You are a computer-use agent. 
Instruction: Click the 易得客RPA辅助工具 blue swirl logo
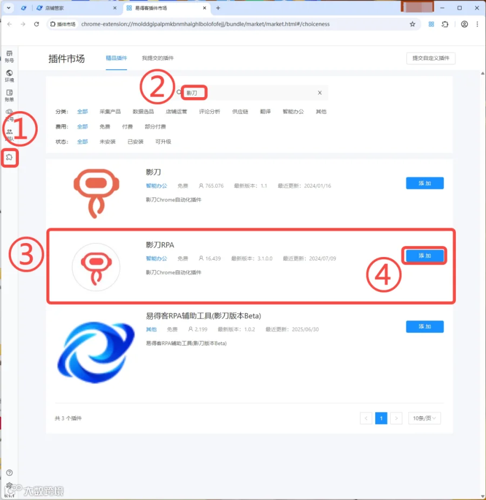pyautogui.click(x=96, y=352)
